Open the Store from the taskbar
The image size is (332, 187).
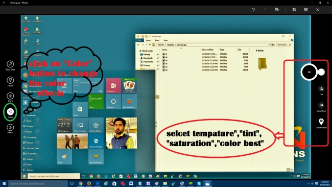114,183
